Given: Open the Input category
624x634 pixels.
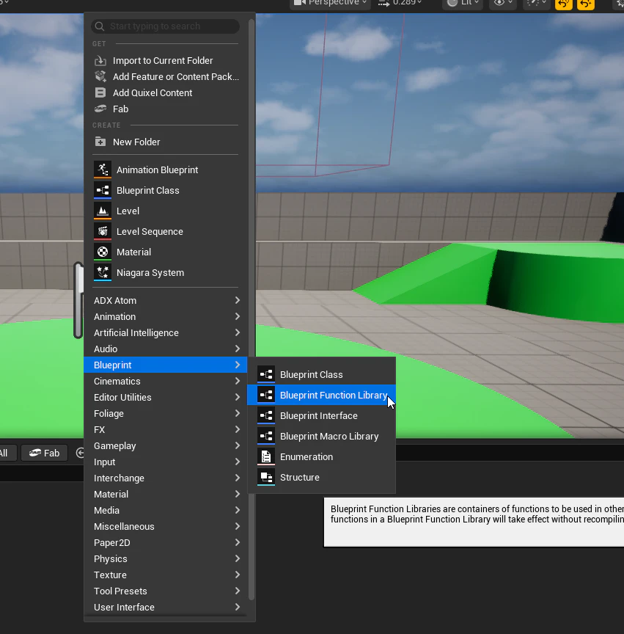Looking at the screenshot, I should [165, 462].
